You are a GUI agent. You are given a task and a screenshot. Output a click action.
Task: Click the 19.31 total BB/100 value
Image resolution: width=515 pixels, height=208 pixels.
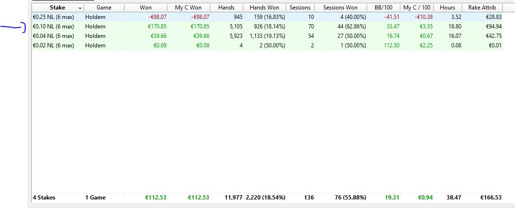point(393,198)
